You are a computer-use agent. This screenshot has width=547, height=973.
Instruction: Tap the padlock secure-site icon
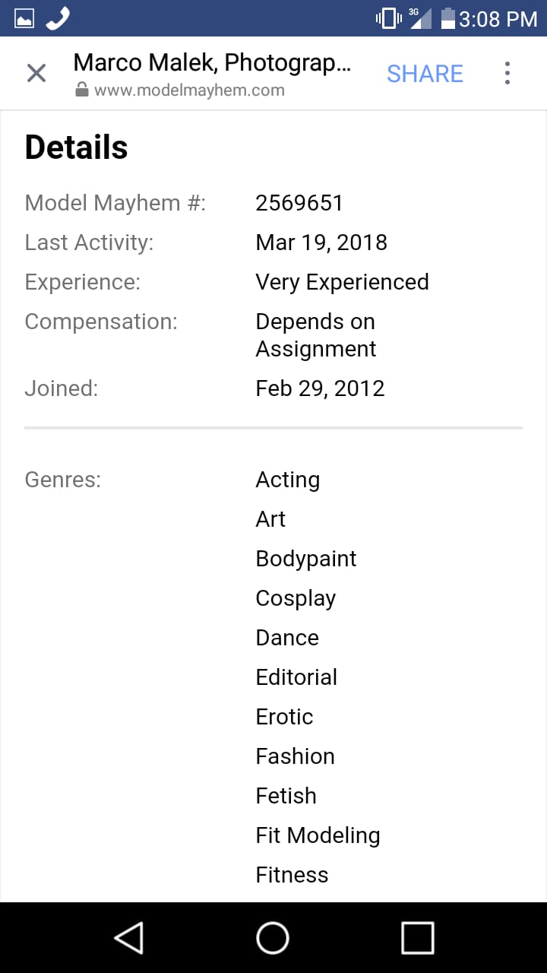pos(81,90)
